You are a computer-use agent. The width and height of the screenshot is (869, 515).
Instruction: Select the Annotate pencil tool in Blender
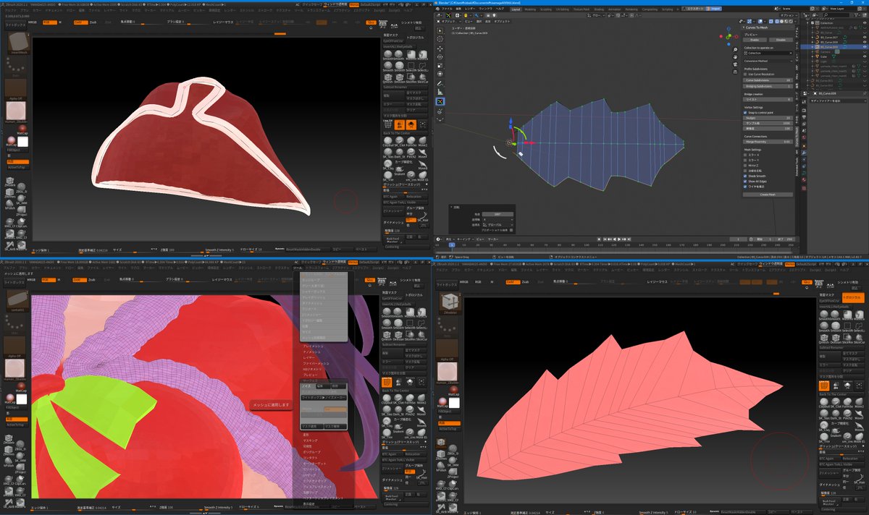click(x=440, y=83)
